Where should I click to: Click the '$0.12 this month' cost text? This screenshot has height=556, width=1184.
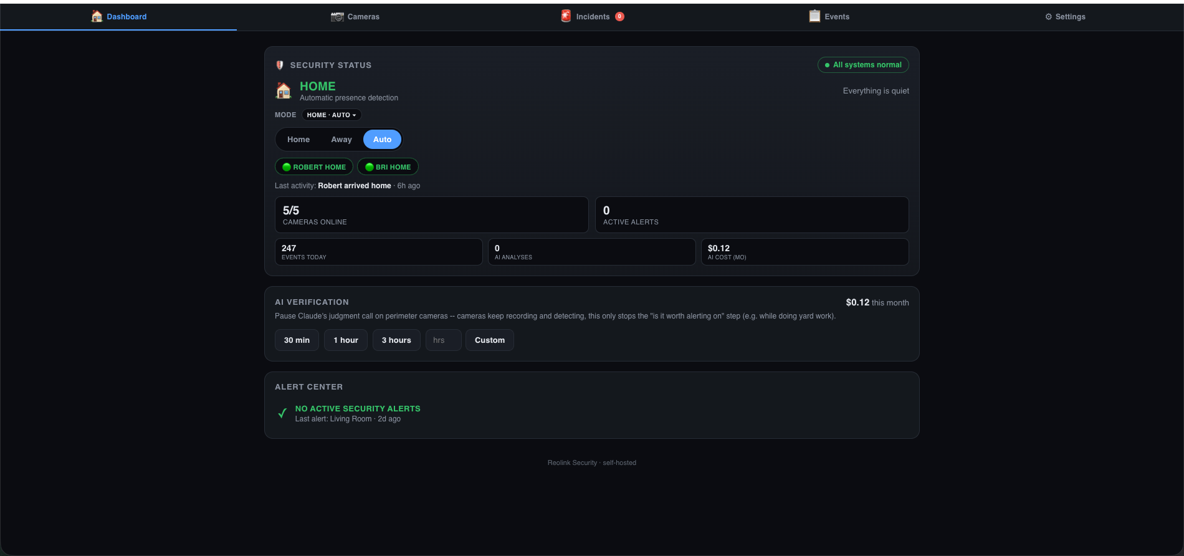point(877,302)
